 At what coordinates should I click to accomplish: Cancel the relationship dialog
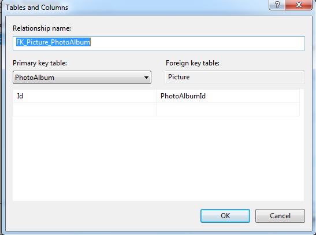click(280, 216)
